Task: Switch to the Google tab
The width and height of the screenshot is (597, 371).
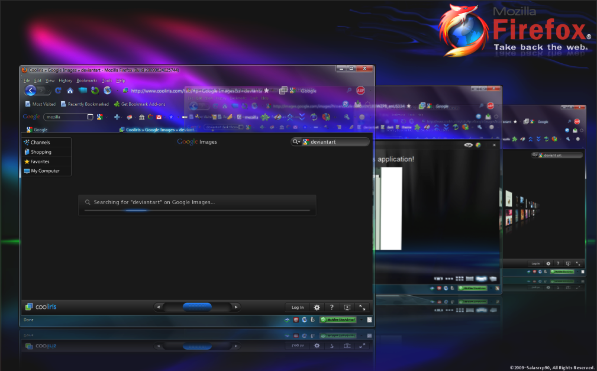Action: 37,130
